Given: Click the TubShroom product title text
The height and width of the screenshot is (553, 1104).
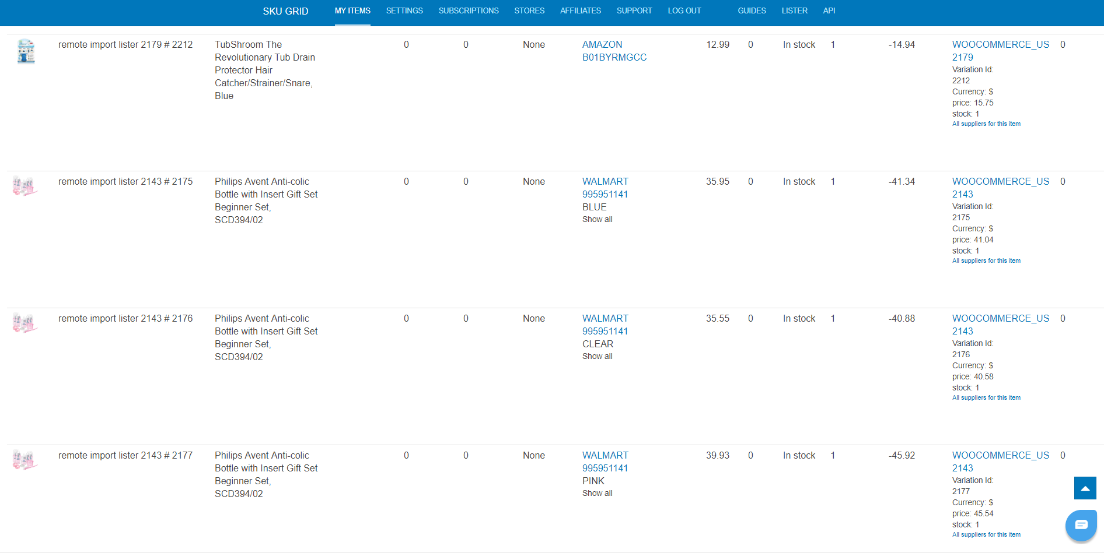Looking at the screenshot, I should (265, 70).
